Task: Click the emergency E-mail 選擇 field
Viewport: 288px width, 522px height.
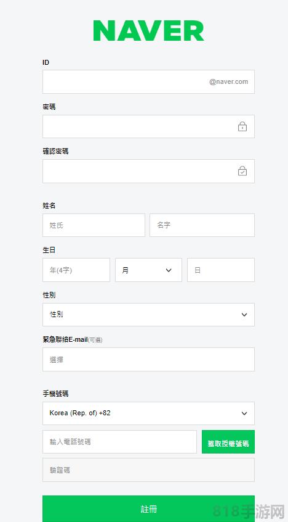Action: [x=148, y=360]
